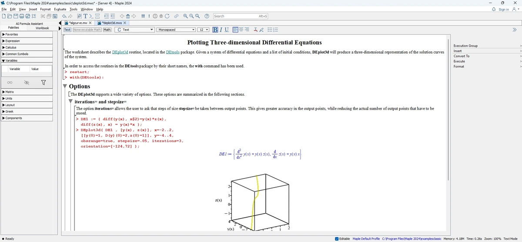The height and width of the screenshot is (242, 522).
Task: Select center text alignment
Action: 241,30
